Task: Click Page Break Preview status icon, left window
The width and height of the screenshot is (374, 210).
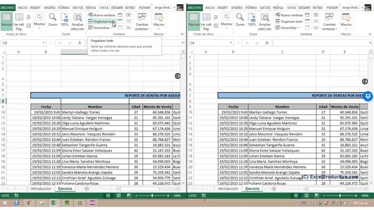Action: 129,195
